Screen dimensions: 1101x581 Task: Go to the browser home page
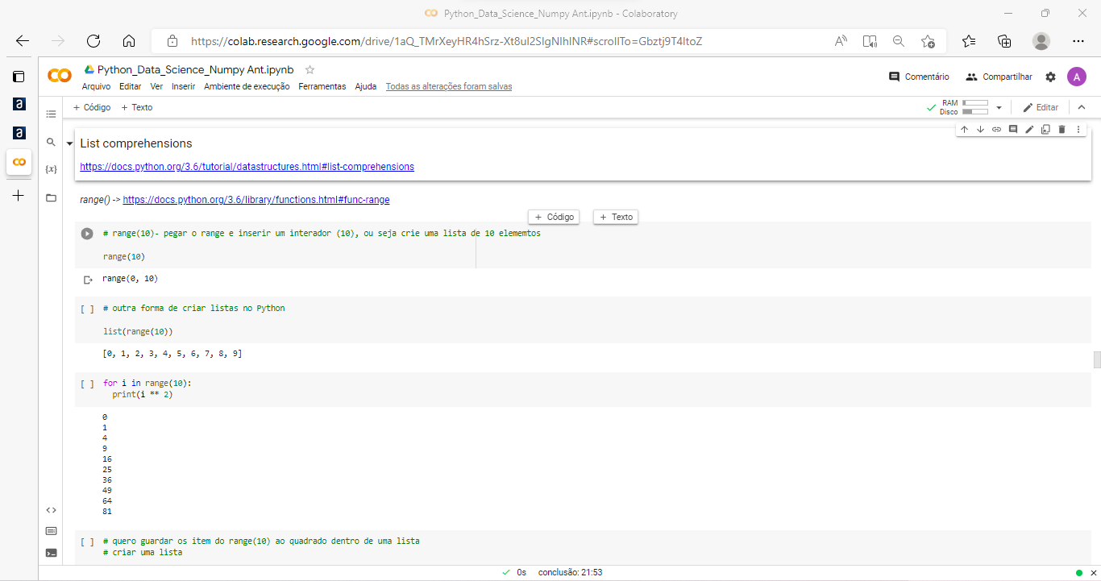[129, 41]
